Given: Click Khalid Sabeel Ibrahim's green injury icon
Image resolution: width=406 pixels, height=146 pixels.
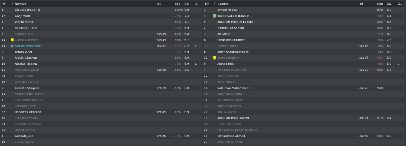Looking at the screenshot, I should click(x=215, y=16).
